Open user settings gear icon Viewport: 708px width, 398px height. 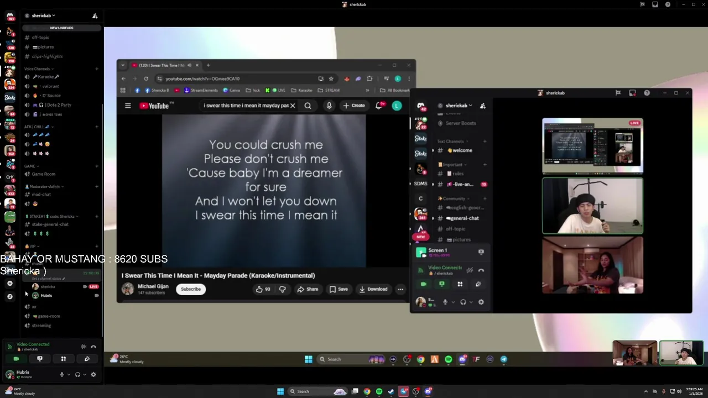[x=93, y=374]
